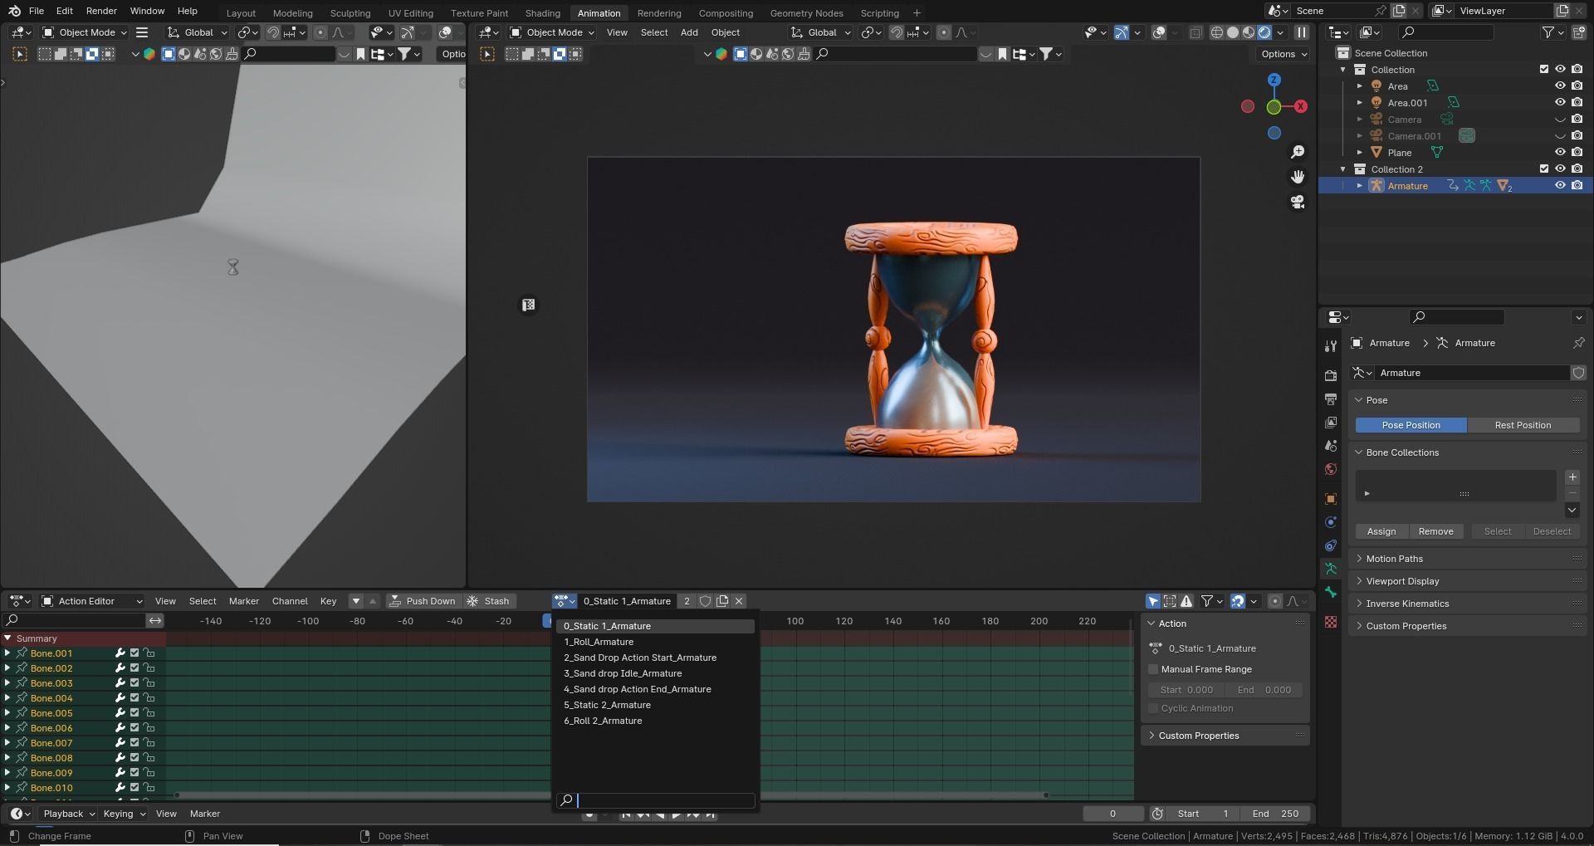Open the Render menu

point(101,11)
